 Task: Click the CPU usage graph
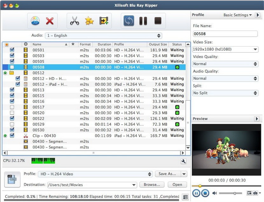(43, 161)
